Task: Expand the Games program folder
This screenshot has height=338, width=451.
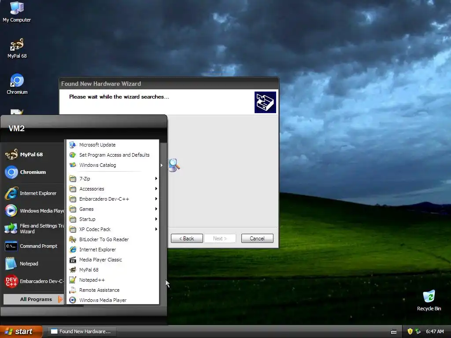Action: pos(113,209)
